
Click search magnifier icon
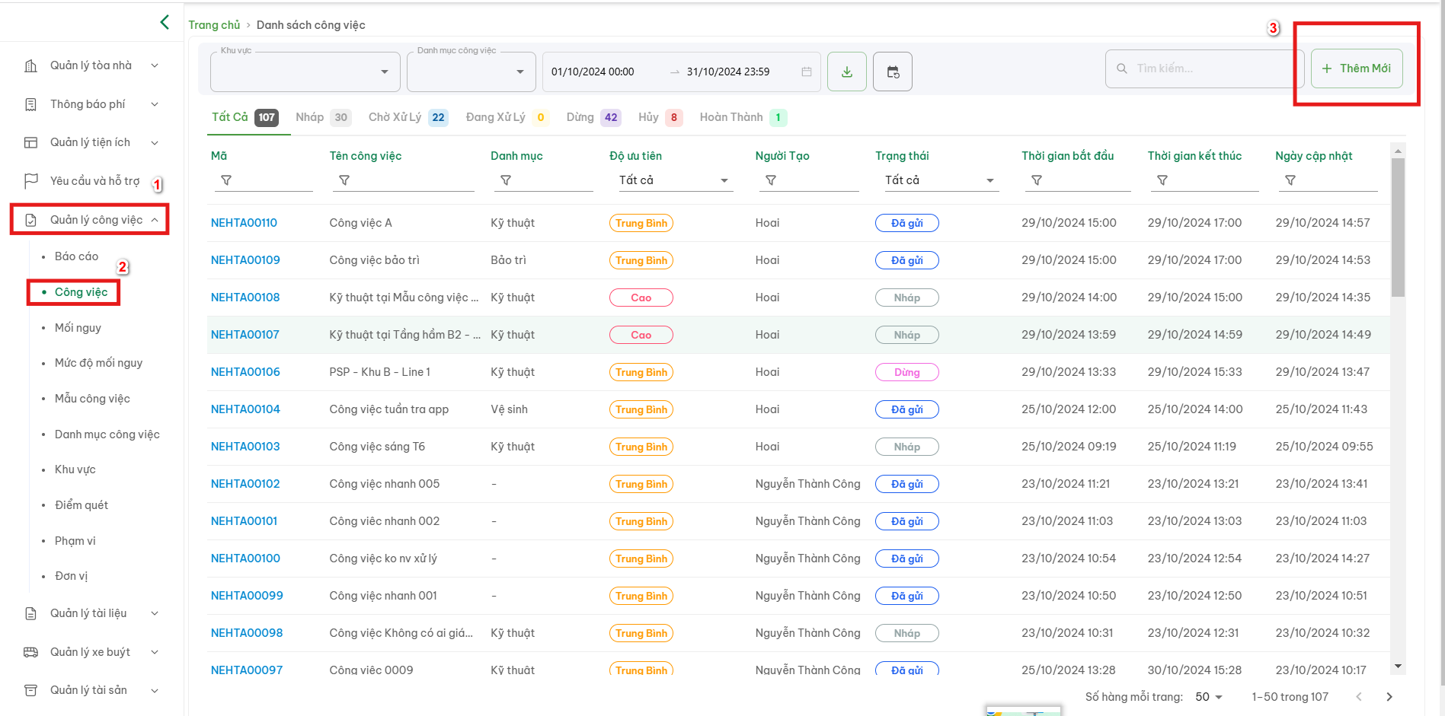(x=1122, y=68)
